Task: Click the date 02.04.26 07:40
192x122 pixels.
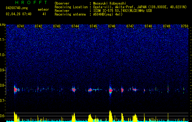Action: pos(19,14)
